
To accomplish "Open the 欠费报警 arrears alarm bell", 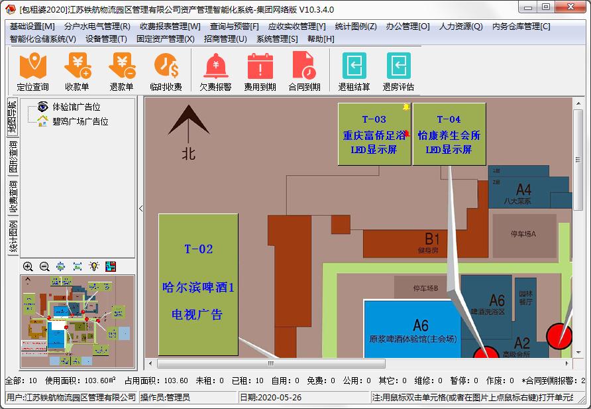I will pos(215,72).
